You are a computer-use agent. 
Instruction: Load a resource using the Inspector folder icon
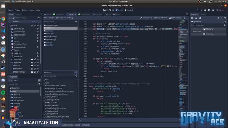[196, 18]
